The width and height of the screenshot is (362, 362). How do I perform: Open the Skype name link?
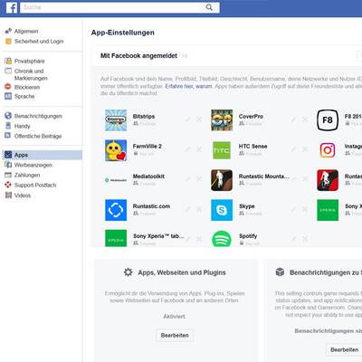point(247,206)
